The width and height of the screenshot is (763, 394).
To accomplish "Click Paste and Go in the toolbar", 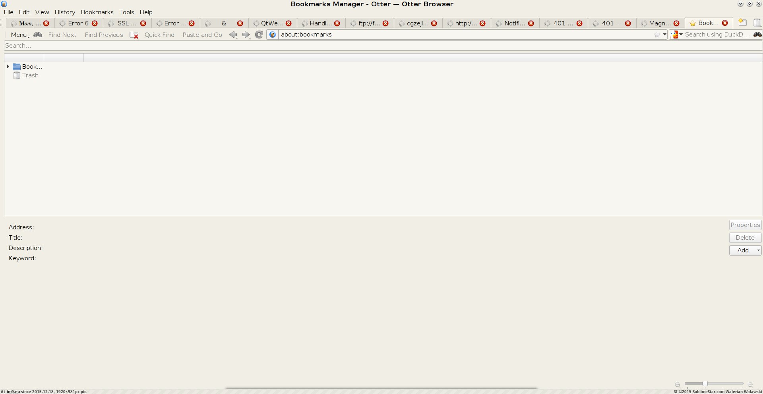I will [x=202, y=35].
